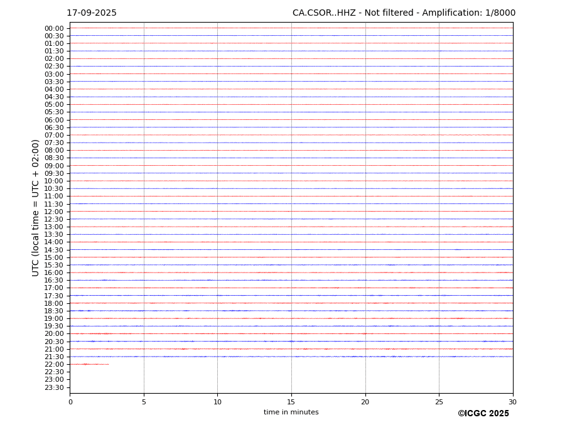The image size is (582, 437).
Task: Select the 09:30 time row label
Action: click(x=54, y=173)
